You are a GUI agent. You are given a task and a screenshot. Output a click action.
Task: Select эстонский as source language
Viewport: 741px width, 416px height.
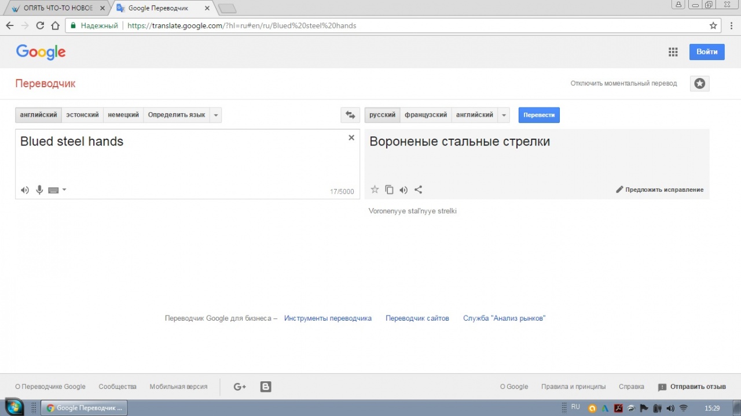point(82,115)
